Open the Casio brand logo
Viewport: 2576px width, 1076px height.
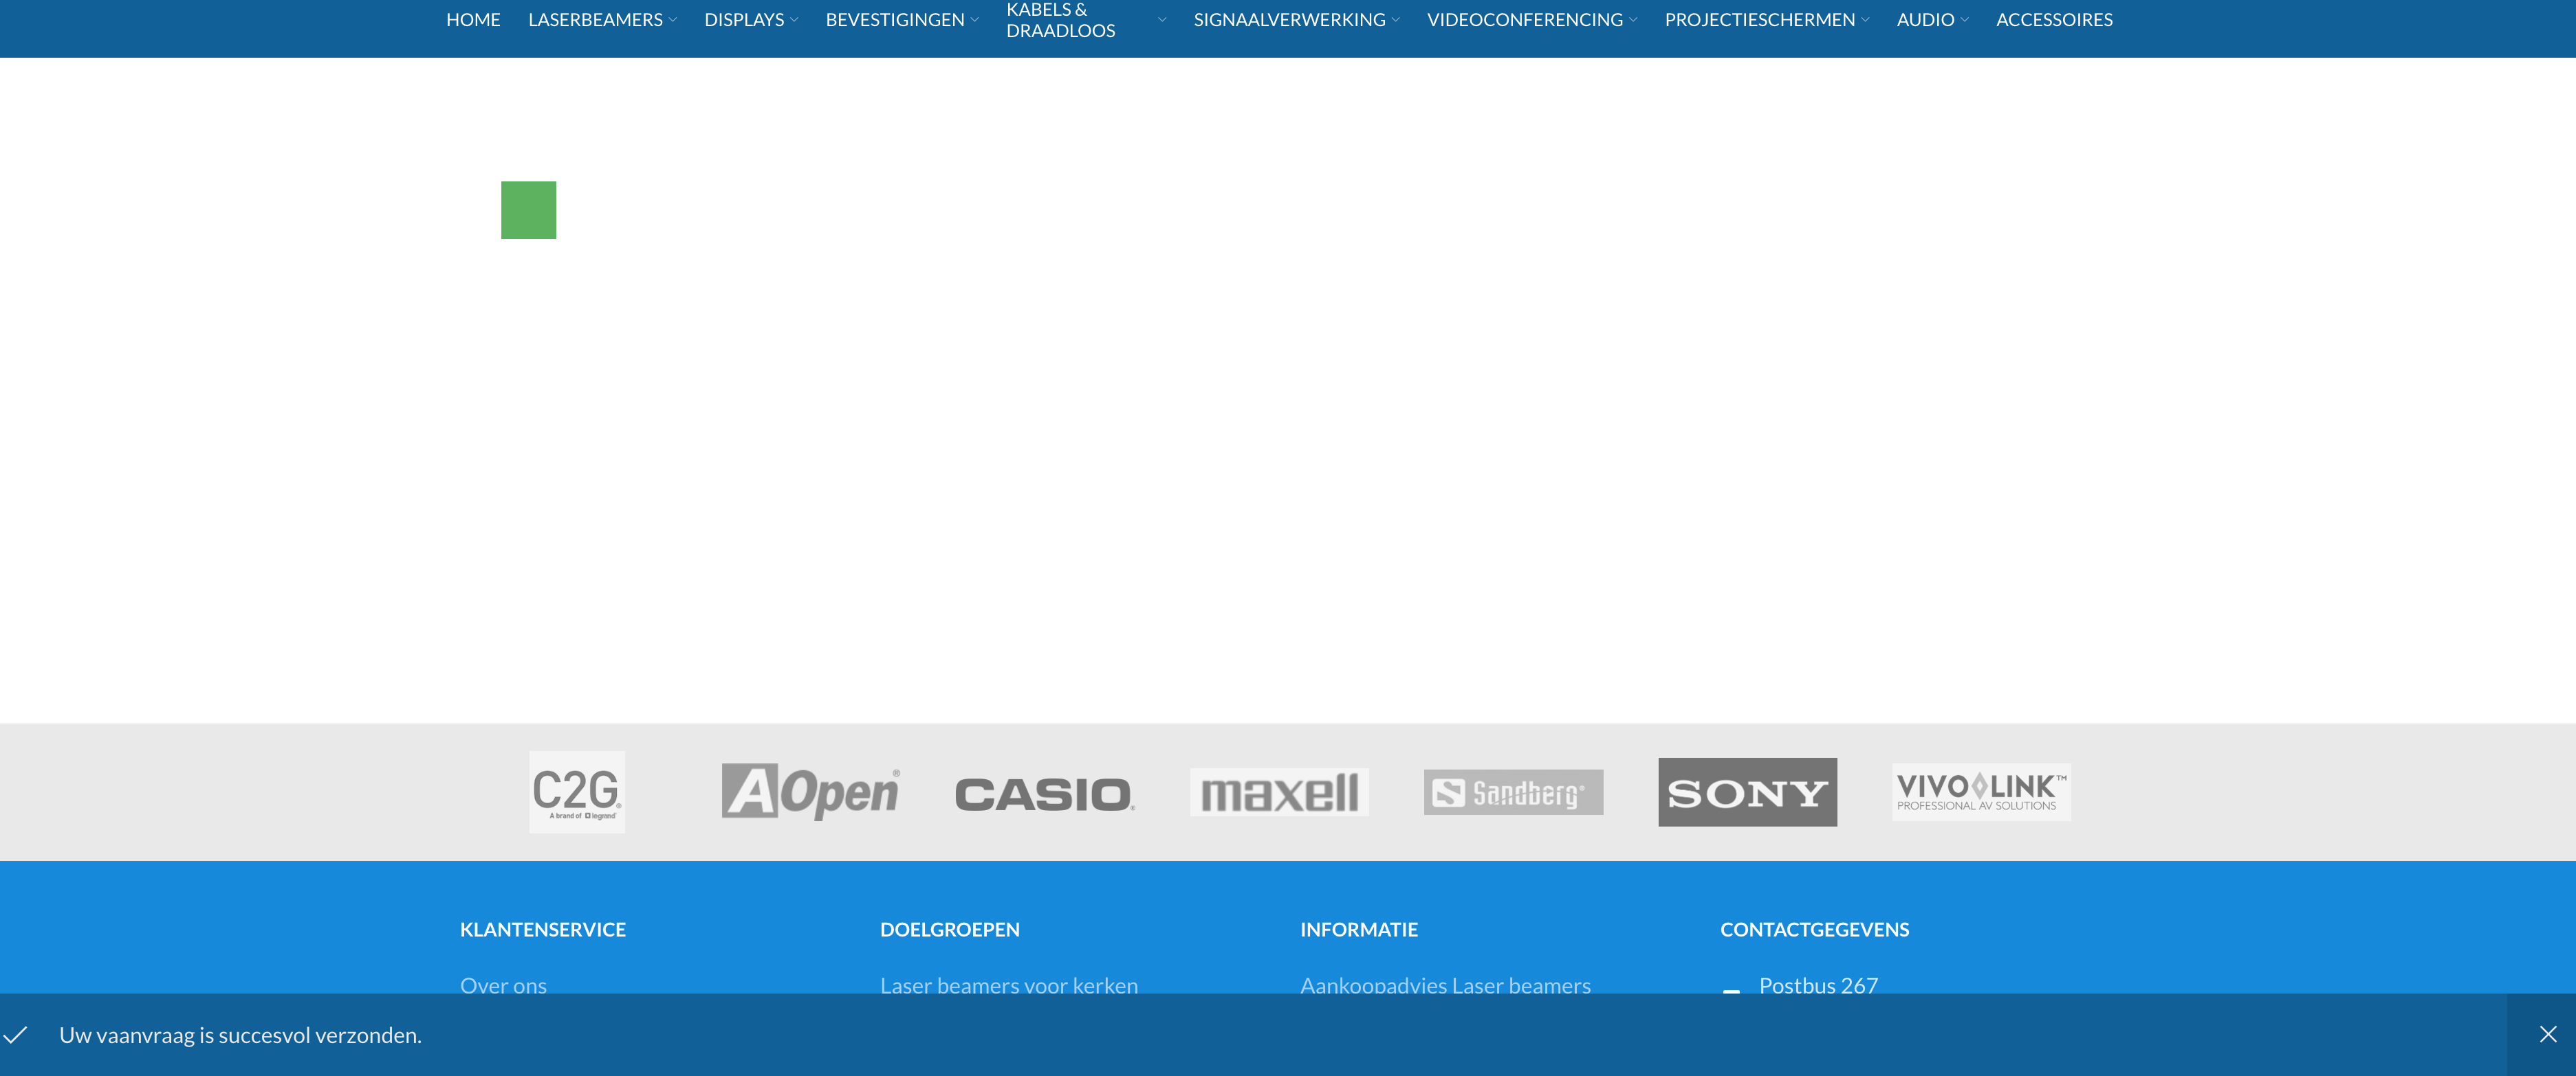[1044, 794]
